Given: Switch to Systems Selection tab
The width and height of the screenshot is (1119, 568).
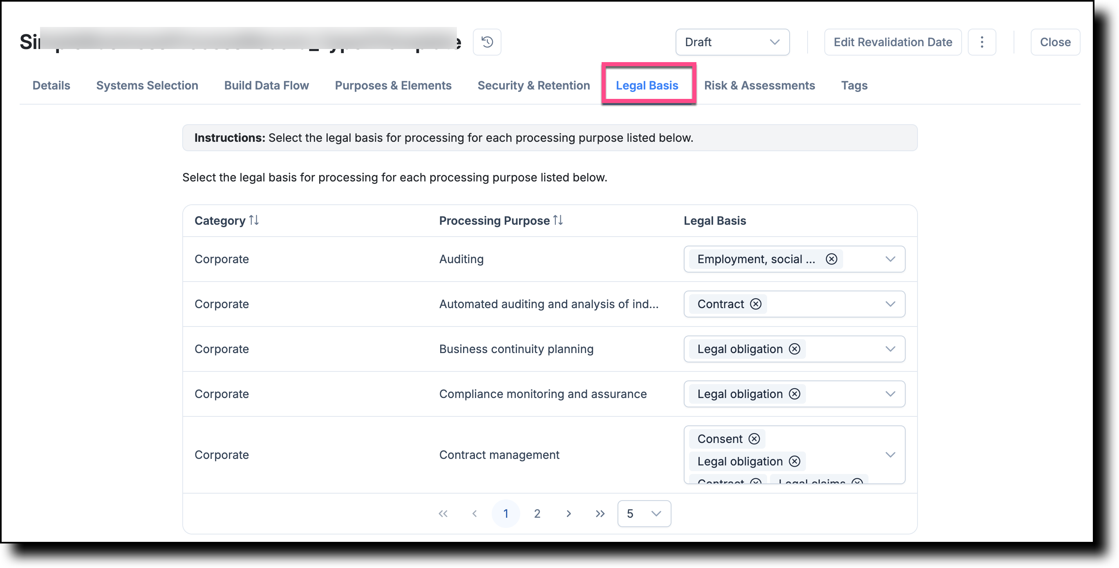Looking at the screenshot, I should tap(147, 85).
